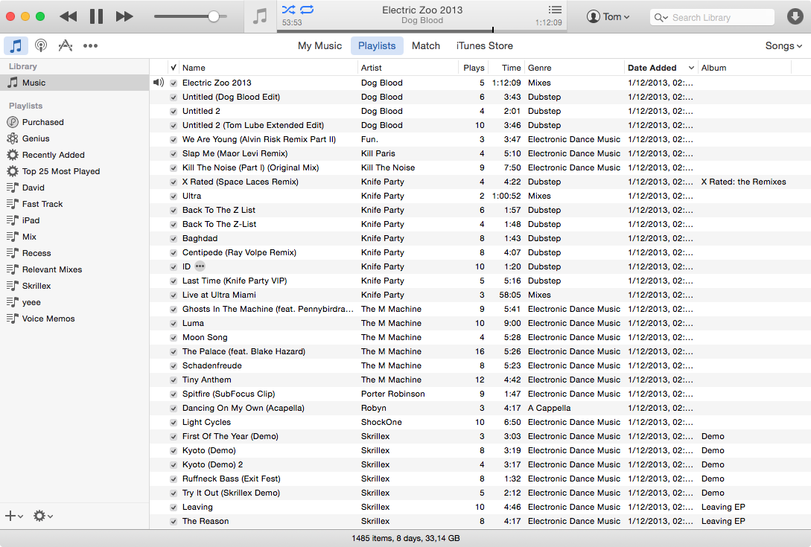The width and height of the screenshot is (811, 547).
Task: Click the album artwork music note thumbnail
Action: (260, 16)
